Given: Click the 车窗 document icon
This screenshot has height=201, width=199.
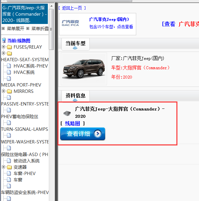Looking at the screenshot, I should click(9, 180).
